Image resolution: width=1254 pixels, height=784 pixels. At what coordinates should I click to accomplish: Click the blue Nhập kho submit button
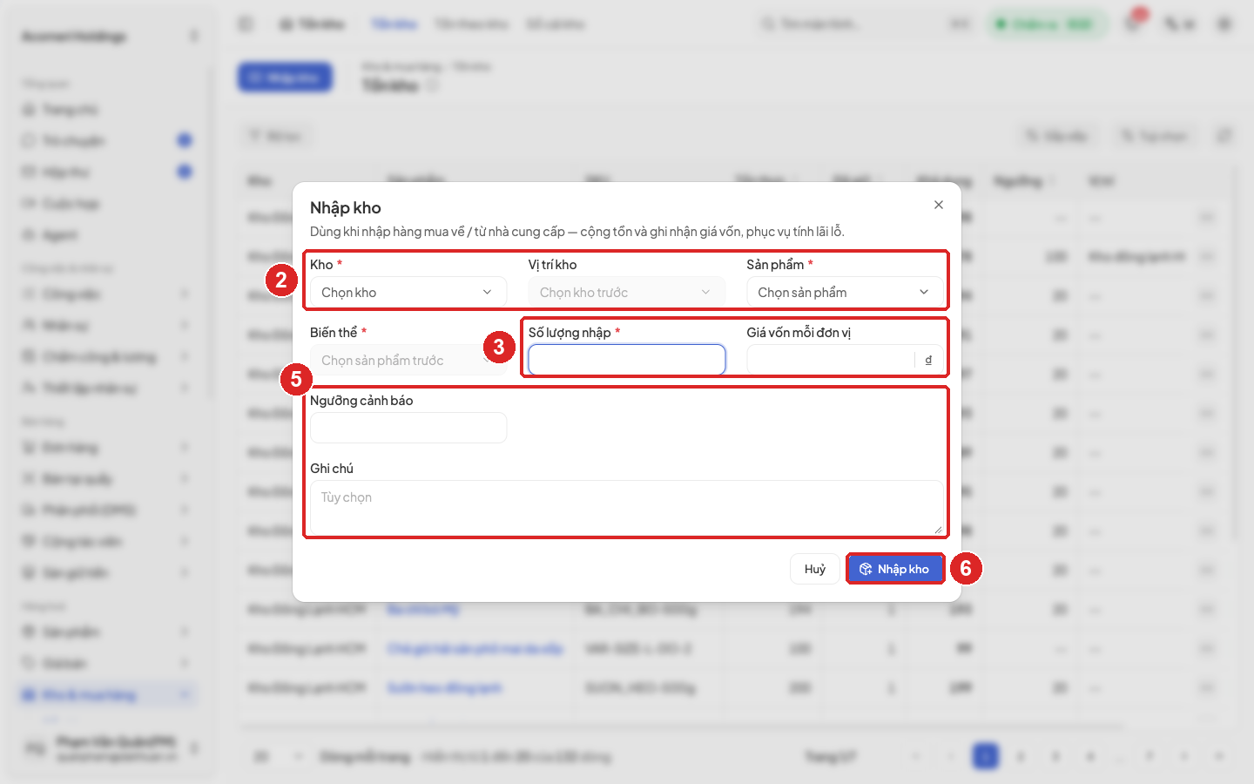tap(895, 569)
